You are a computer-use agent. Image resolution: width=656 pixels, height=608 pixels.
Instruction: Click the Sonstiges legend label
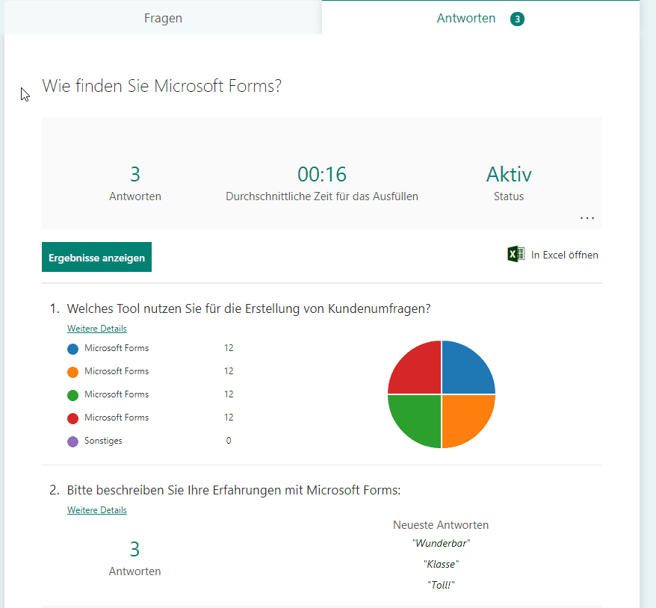(x=103, y=441)
